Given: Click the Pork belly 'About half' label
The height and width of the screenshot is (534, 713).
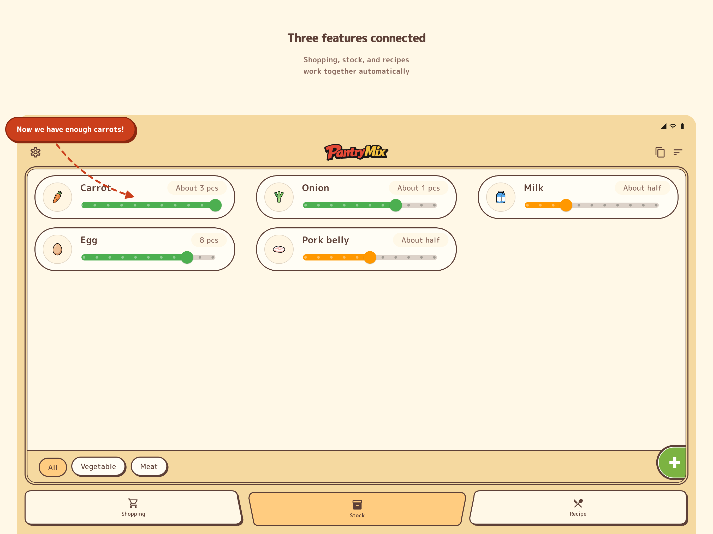Looking at the screenshot, I should (x=420, y=240).
